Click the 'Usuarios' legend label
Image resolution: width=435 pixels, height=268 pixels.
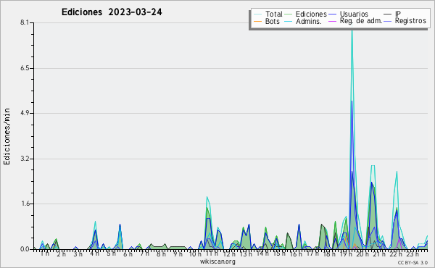[x=354, y=14]
